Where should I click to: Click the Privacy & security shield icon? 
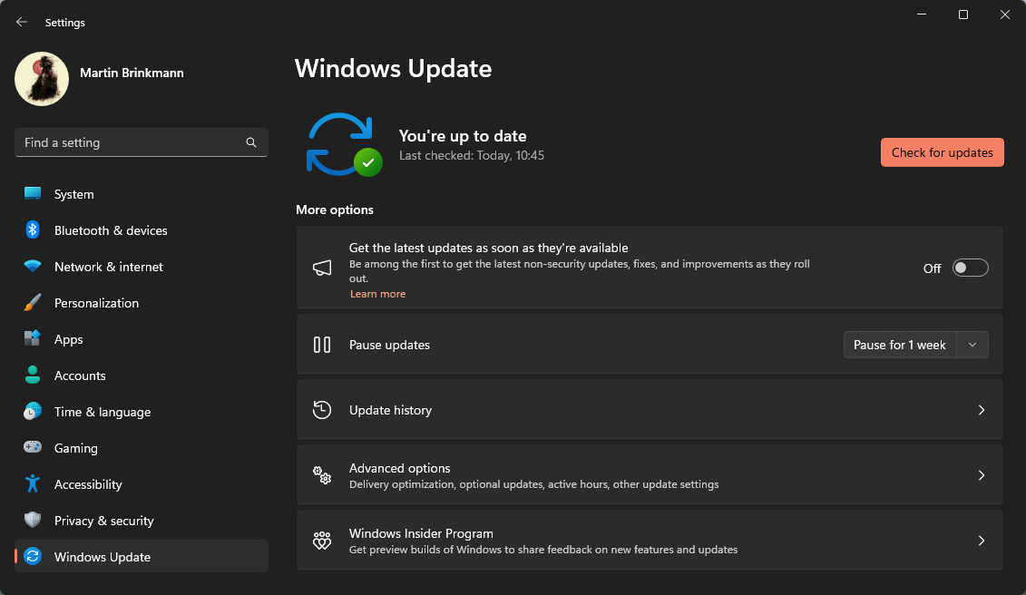pos(33,520)
